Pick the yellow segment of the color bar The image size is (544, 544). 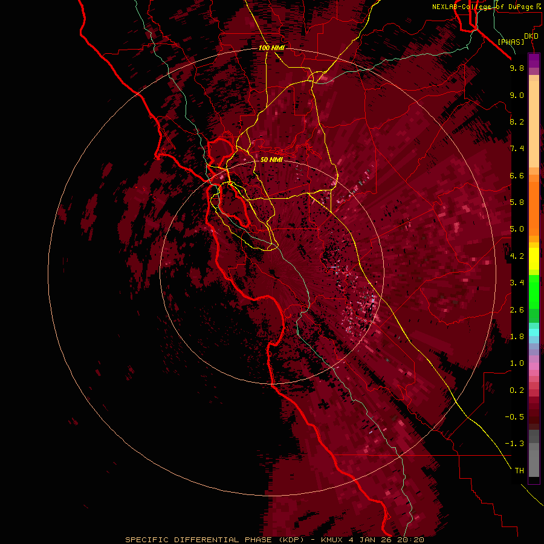pos(534,259)
